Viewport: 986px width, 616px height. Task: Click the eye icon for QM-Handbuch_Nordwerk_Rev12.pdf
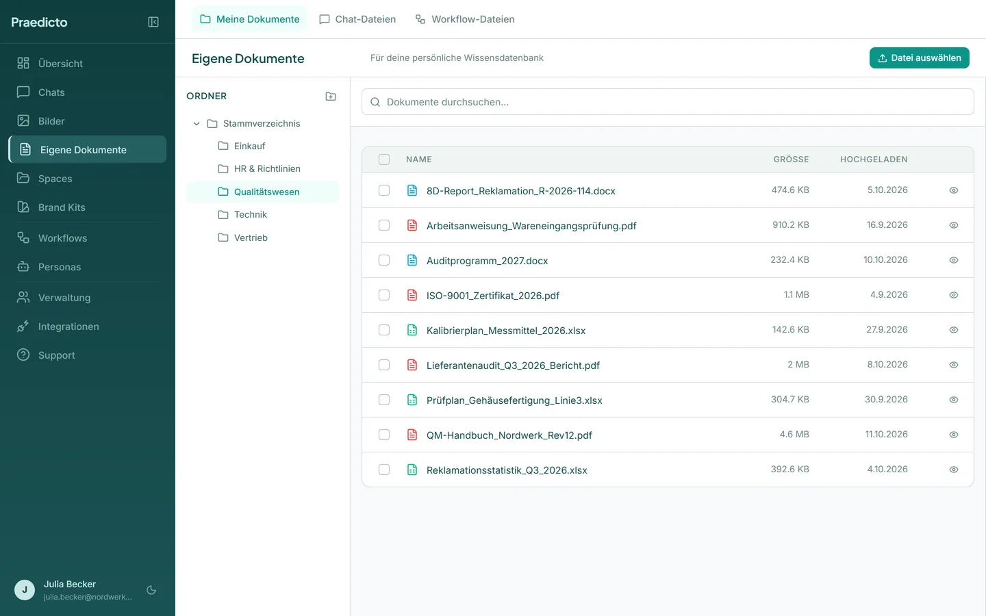953,435
